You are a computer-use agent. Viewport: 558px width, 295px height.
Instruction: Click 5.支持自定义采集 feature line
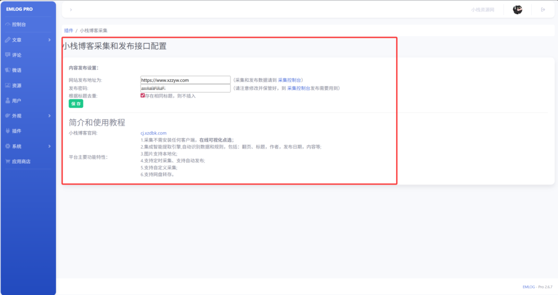click(159, 168)
